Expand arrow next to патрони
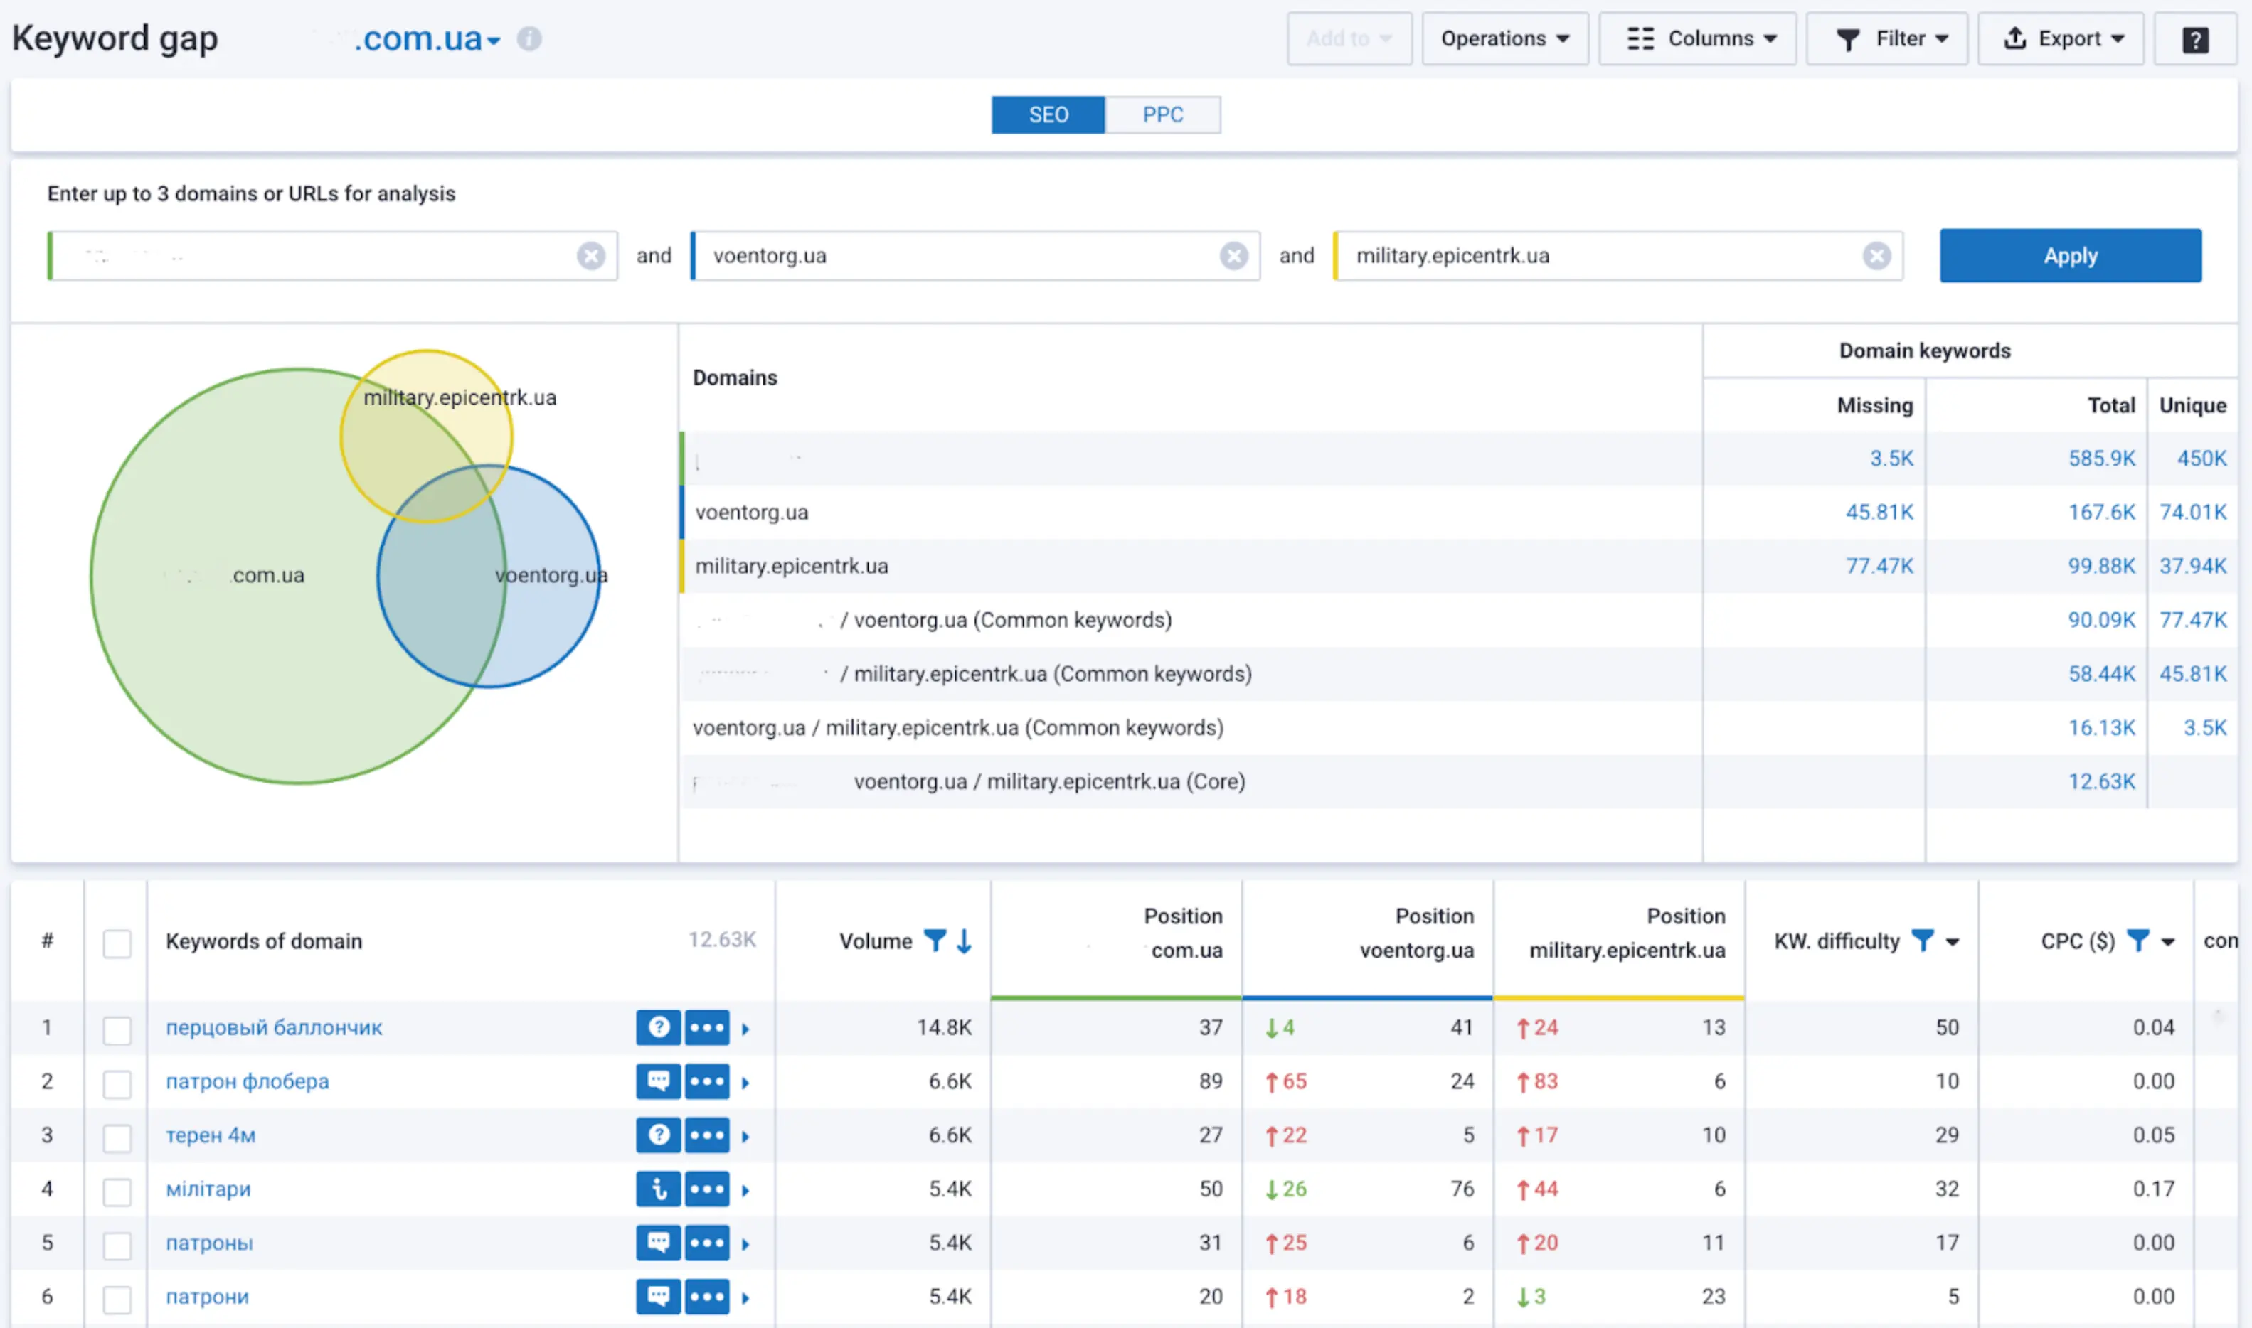The width and height of the screenshot is (2252, 1328). click(745, 1297)
